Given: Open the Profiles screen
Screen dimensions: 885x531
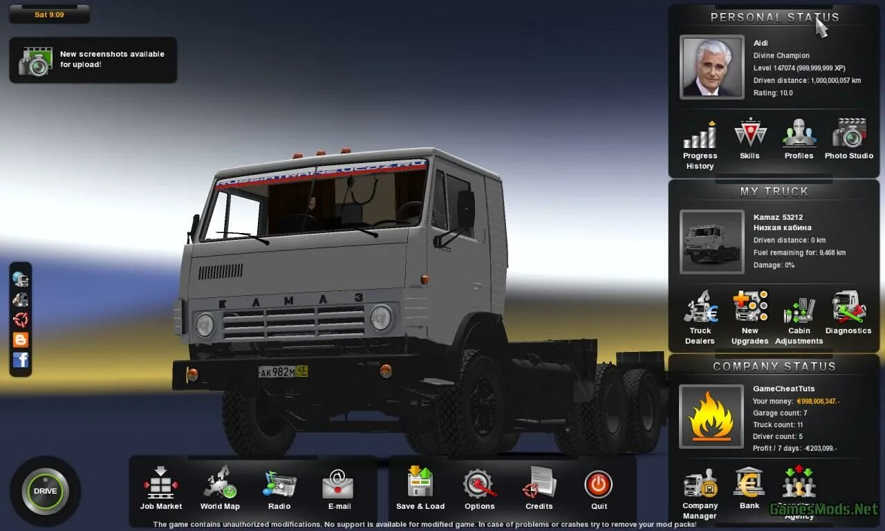Looking at the screenshot, I should tap(799, 140).
